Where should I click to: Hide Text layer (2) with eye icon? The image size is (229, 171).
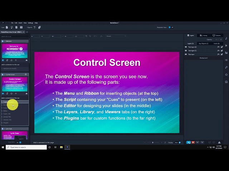pyautogui.click(x=186, y=47)
